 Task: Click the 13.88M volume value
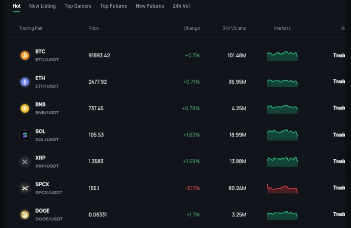coord(238,161)
